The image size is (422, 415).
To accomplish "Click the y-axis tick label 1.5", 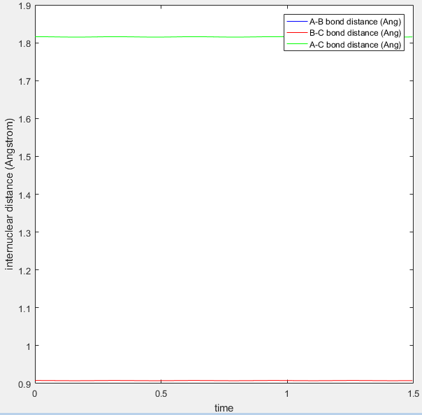I will (24, 157).
